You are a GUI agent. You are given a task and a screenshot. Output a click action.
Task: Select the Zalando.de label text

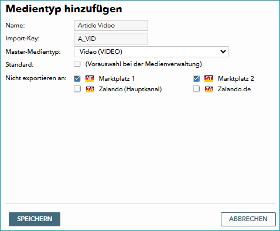[234, 89]
